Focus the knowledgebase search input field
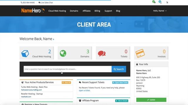 pyautogui.click(x=68, y=69)
